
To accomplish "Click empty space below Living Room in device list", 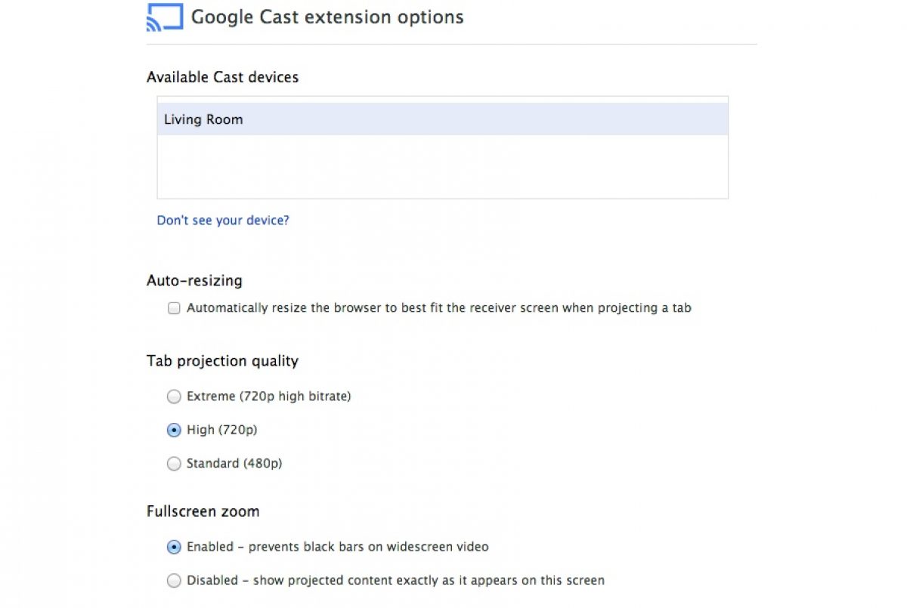I will [x=442, y=167].
